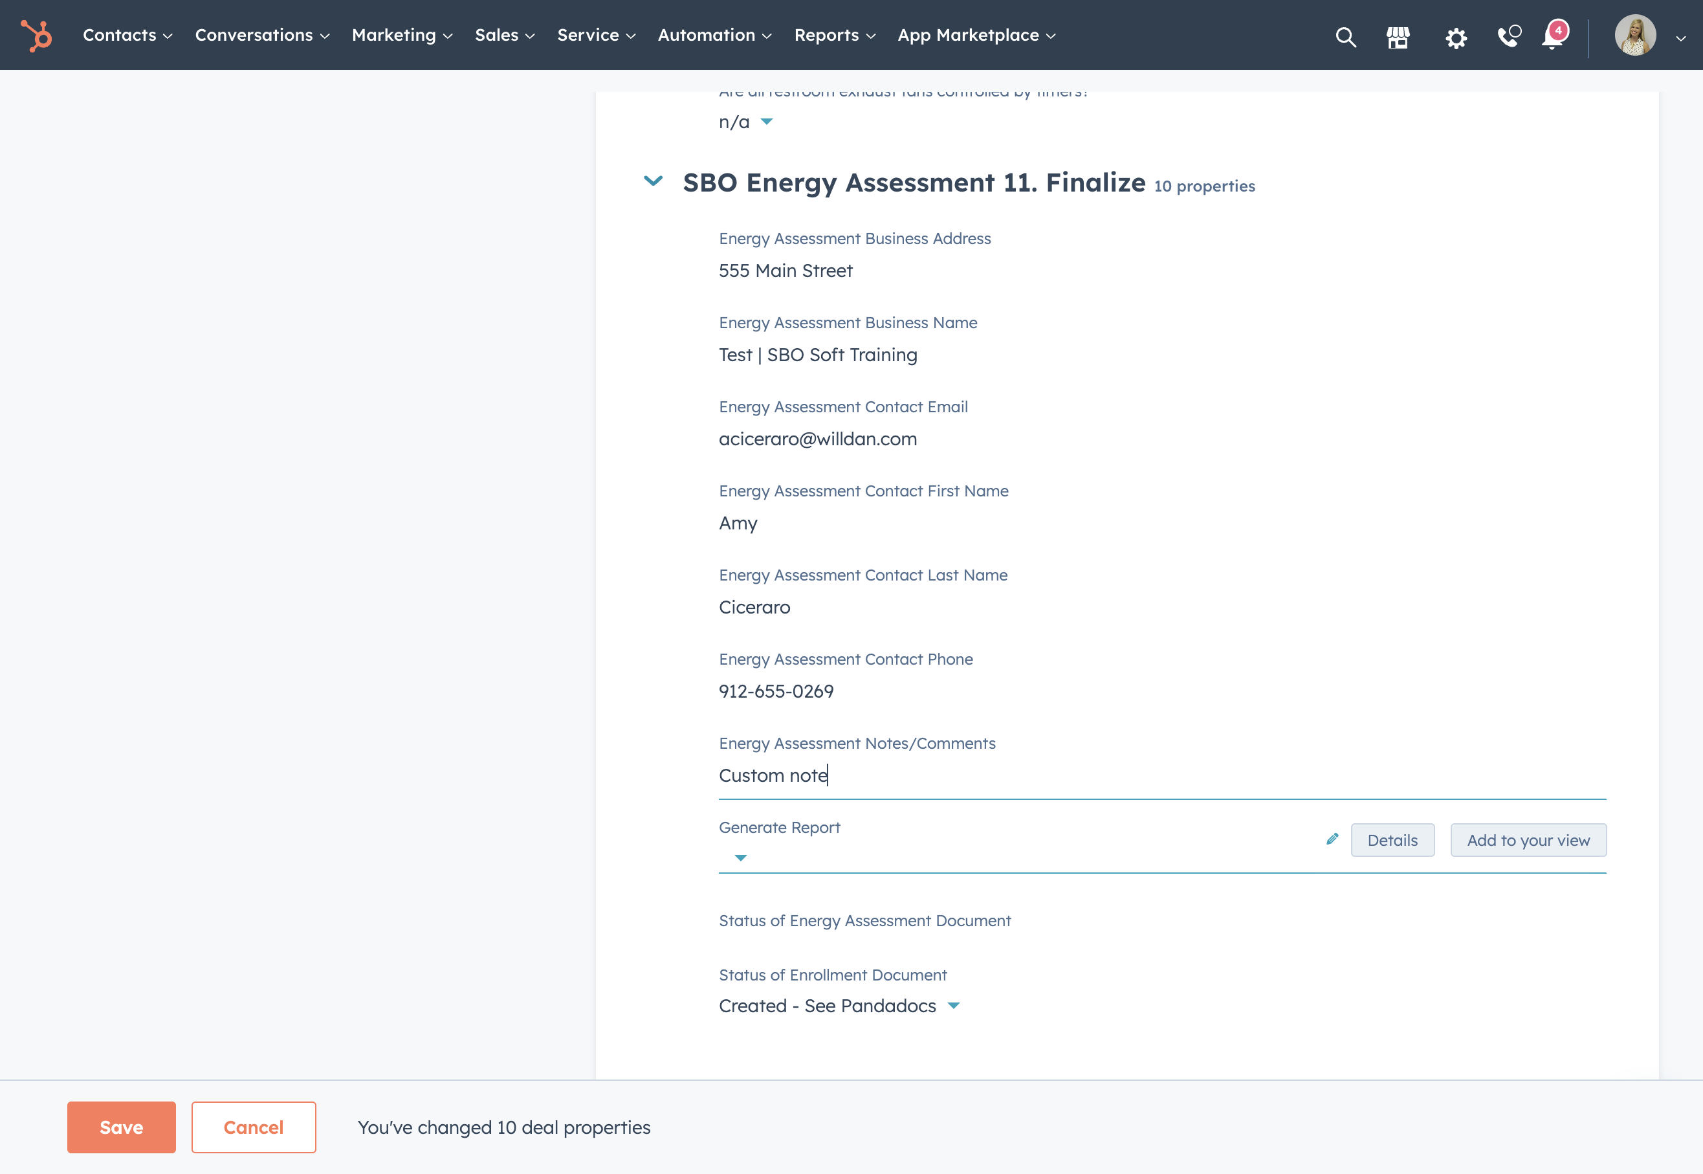Click the Details button
1703x1174 pixels.
point(1392,840)
